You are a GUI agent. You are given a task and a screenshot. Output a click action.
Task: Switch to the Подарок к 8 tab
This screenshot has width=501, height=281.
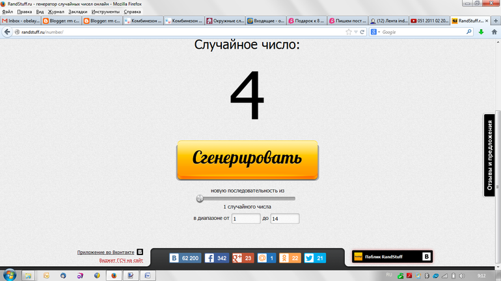tap(307, 21)
